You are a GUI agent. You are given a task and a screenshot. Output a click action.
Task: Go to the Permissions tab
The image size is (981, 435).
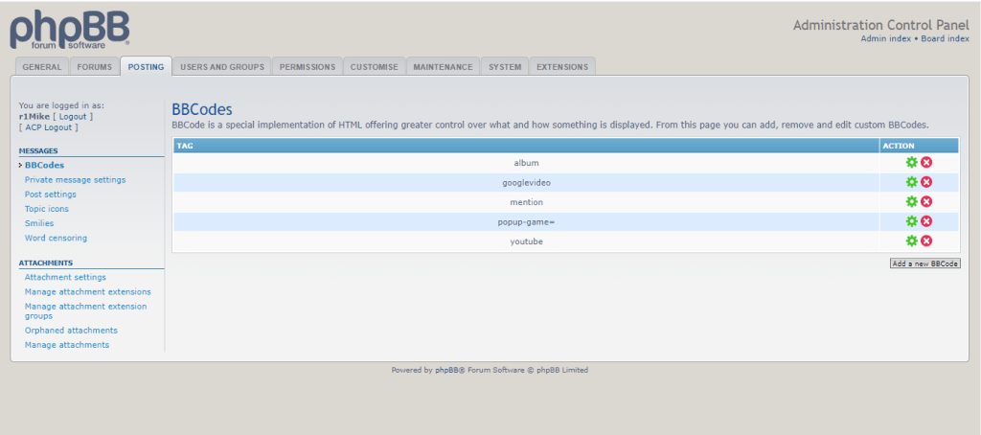pos(308,67)
